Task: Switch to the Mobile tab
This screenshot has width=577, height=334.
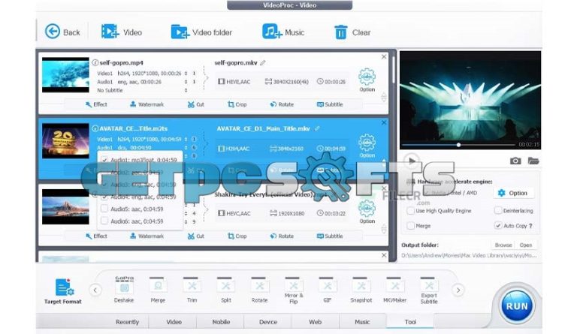Action: 221,322
